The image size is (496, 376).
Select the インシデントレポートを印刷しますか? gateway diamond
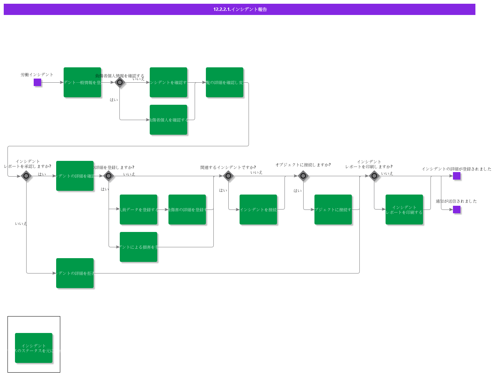[x=374, y=176]
